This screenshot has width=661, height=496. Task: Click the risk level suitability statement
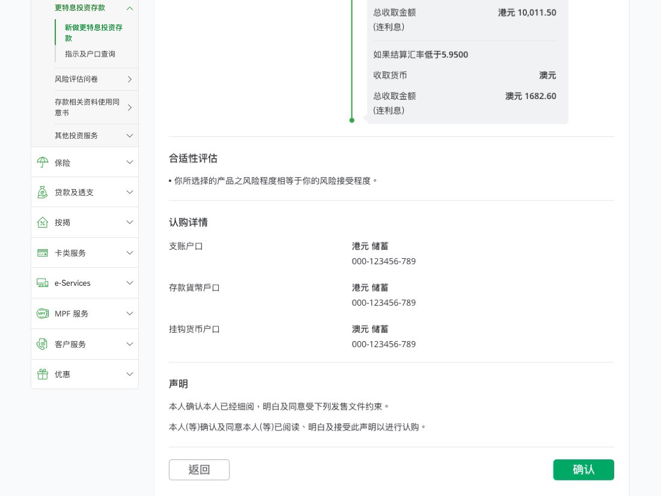(x=272, y=181)
